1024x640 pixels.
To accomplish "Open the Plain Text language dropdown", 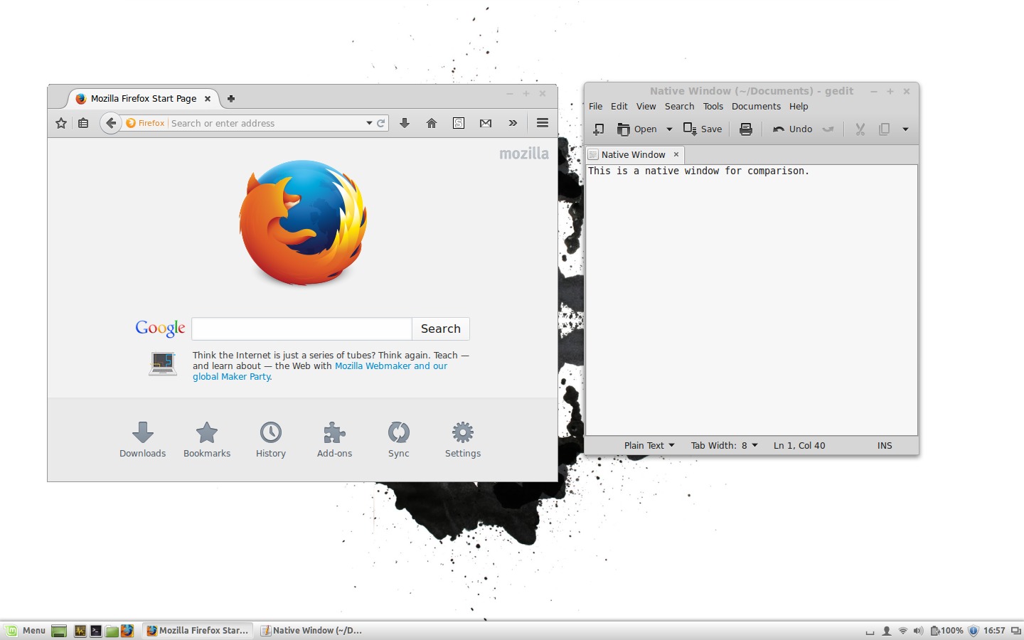I will pyautogui.click(x=649, y=445).
